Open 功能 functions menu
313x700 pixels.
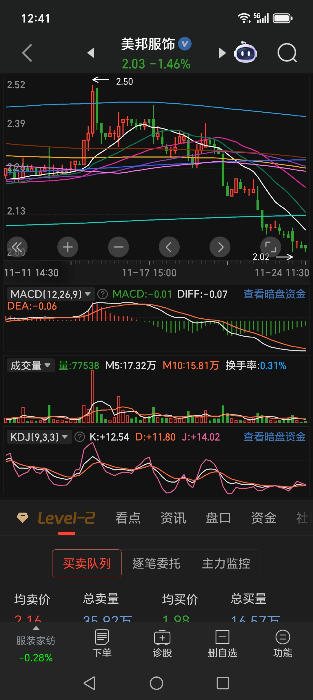(283, 643)
